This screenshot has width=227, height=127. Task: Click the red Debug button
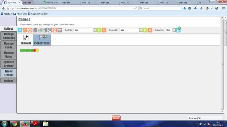[x=116, y=118]
